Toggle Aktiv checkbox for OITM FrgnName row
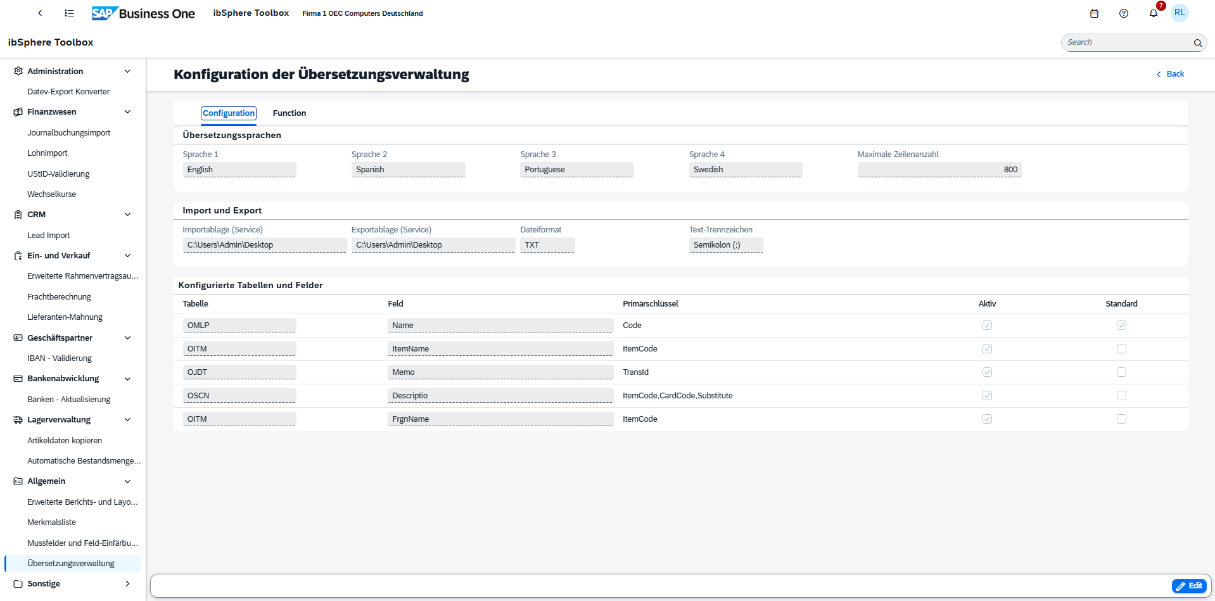1215x601 pixels. (987, 419)
